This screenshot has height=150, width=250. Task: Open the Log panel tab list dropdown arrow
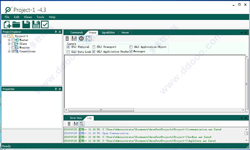coord(242,118)
